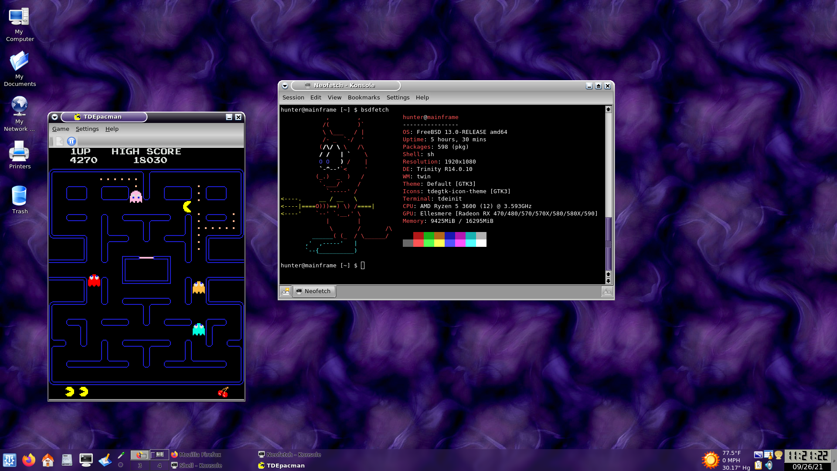
Task: Open My Computer desktop icon
Action: tap(19, 25)
